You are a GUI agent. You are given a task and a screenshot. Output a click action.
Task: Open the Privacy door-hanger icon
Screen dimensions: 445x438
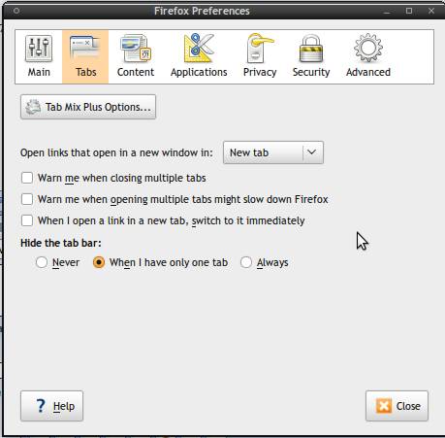point(260,49)
